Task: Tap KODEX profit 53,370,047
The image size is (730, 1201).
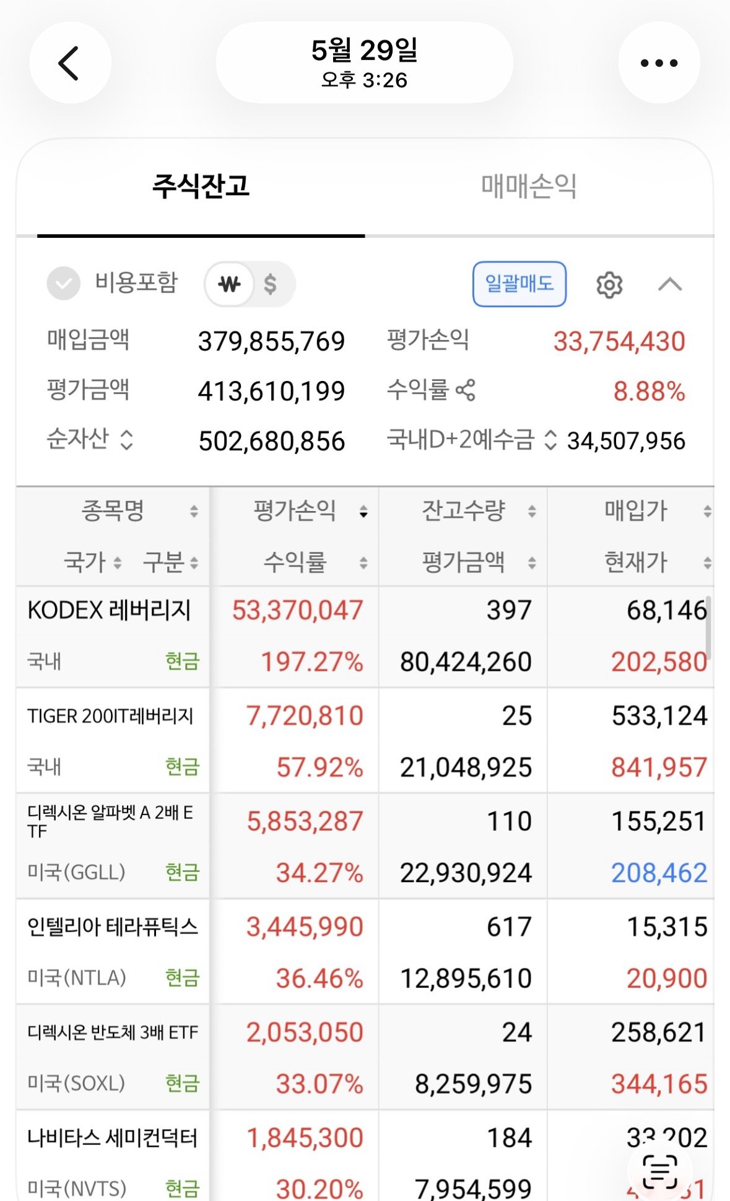Action: pos(297,611)
